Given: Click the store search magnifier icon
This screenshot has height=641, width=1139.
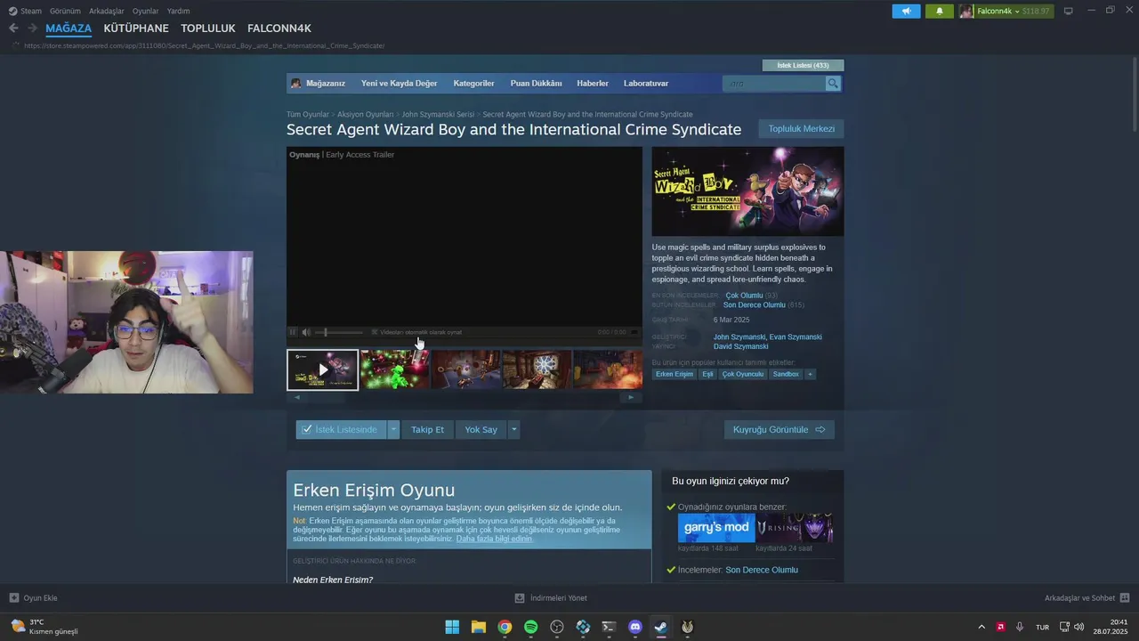Looking at the screenshot, I should (x=833, y=84).
